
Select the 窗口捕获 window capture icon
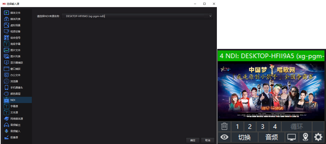6,69
